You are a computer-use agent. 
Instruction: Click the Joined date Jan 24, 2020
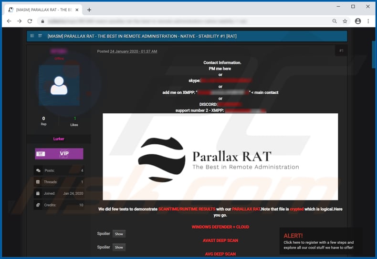[73, 193]
